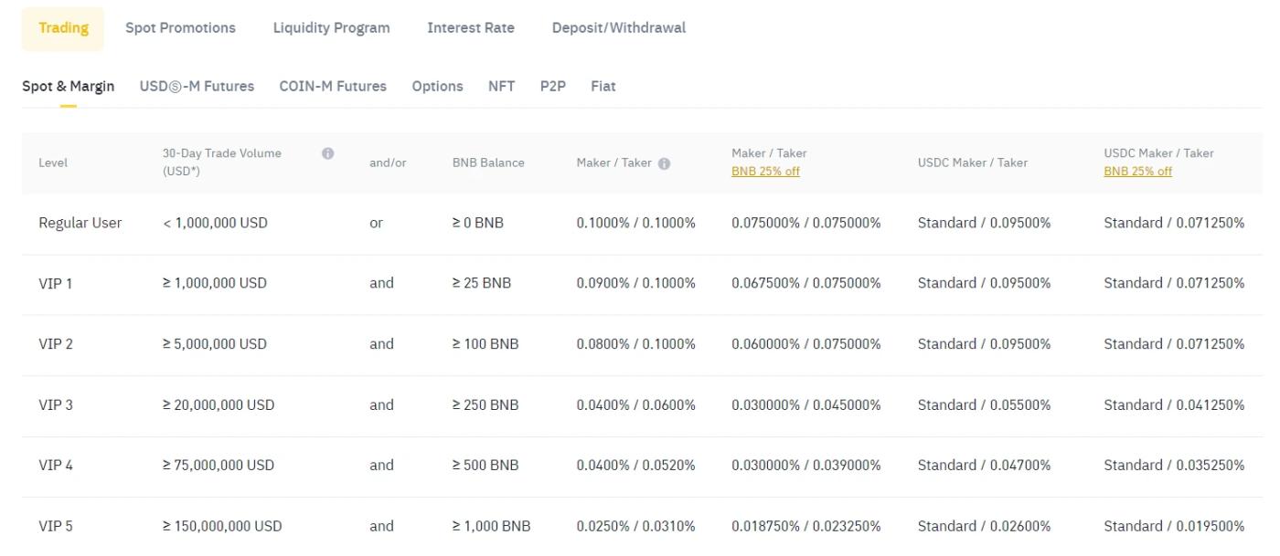Viewport: 1280px width, 556px height.
Task: Click the VIP 3 level cell
Action: coord(55,404)
